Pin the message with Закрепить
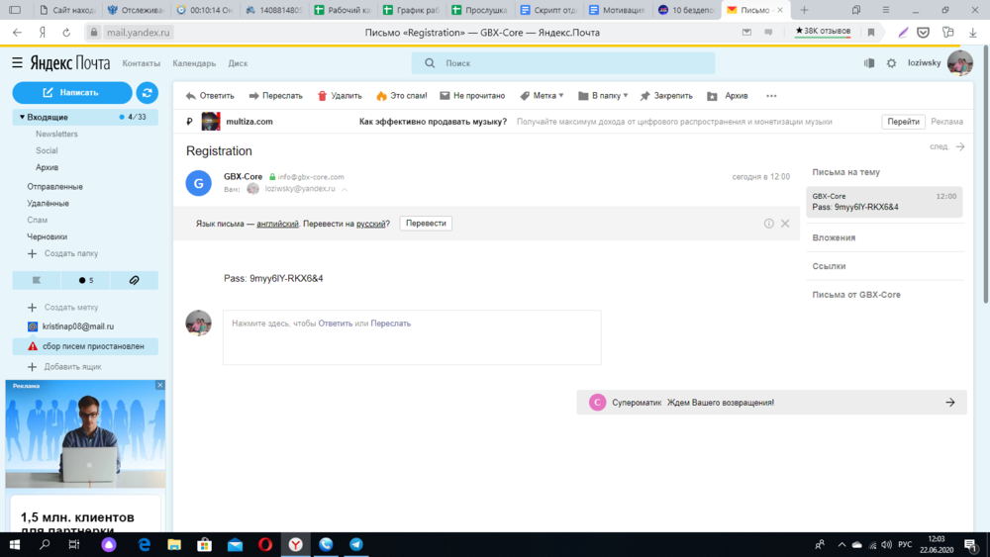 pos(666,96)
